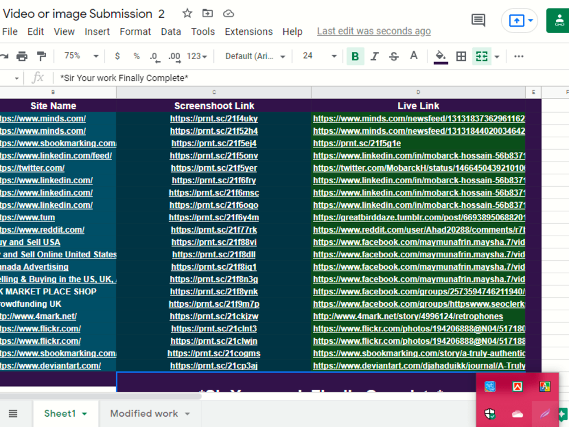Open the 4mark.net retrophones live link
The height and width of the screenshot is (427, 569).
coord(408,316)
